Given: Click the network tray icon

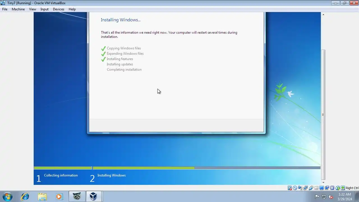Looking at the screenshot, I should point(324,197).
